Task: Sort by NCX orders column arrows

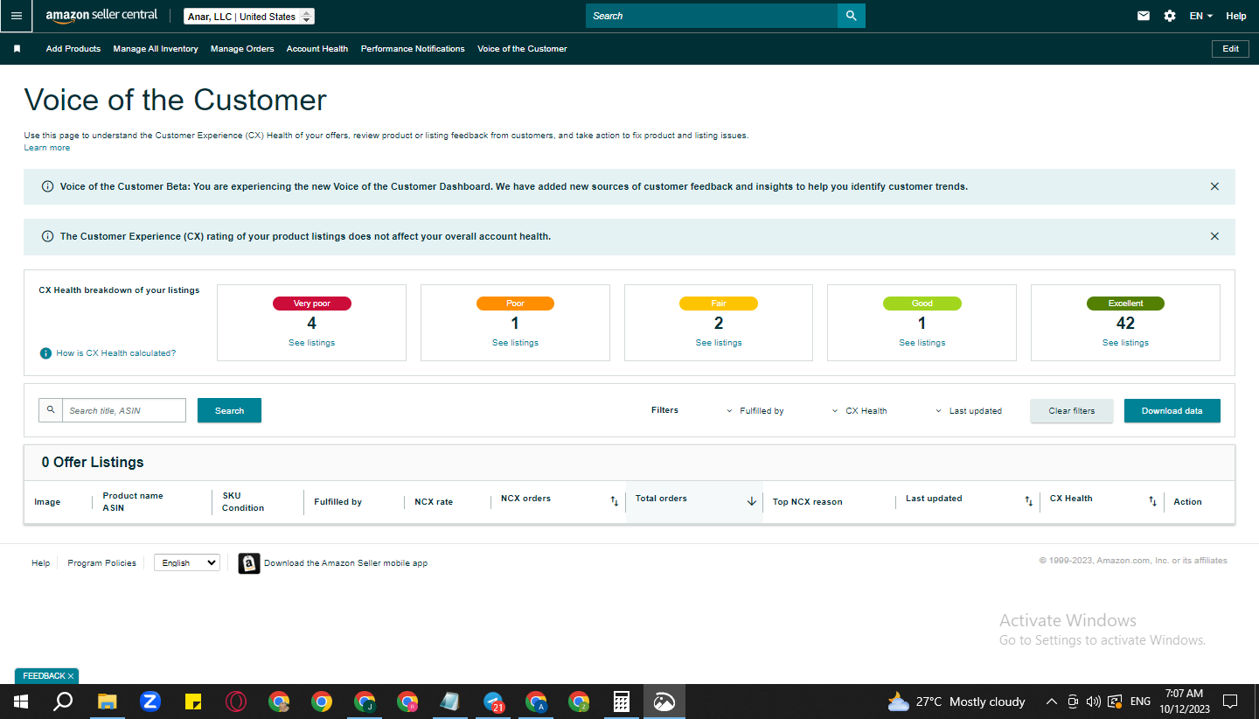Action: click(615, 501)
